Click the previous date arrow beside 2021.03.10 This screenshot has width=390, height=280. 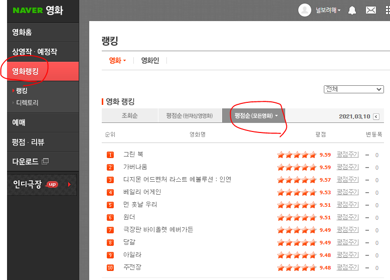(376, 116)
